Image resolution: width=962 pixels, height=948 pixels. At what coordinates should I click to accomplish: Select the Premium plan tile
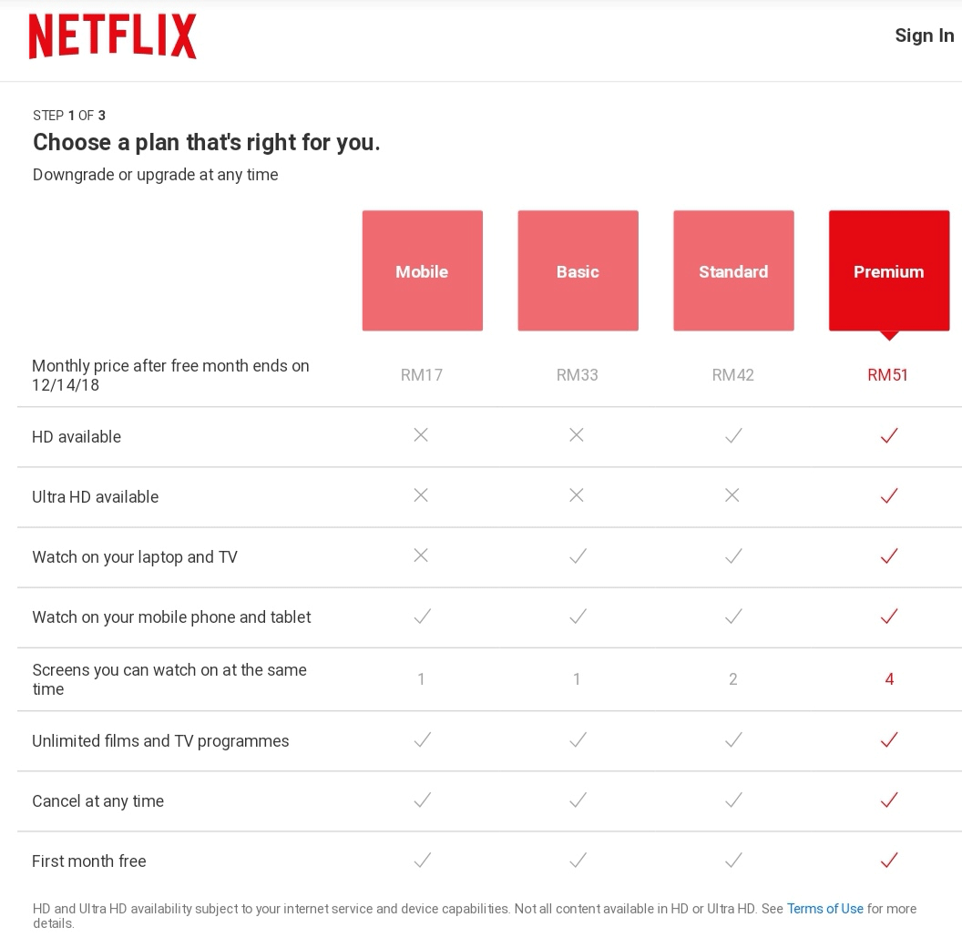[x=888, y=271]
